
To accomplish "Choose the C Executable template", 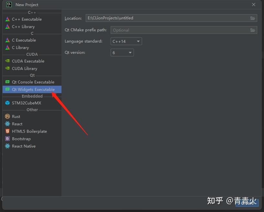I will click(32, 40).
